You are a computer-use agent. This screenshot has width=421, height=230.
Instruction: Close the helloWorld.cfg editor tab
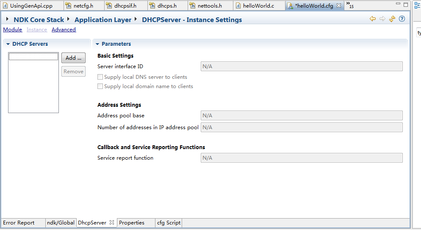click(x=339, y=6)
